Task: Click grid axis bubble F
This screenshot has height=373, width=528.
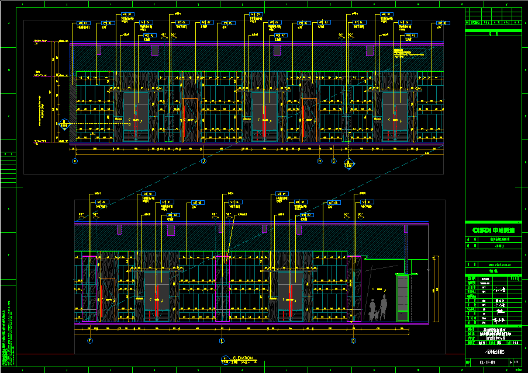Action: pyautogui.click(x=90, y=340)
